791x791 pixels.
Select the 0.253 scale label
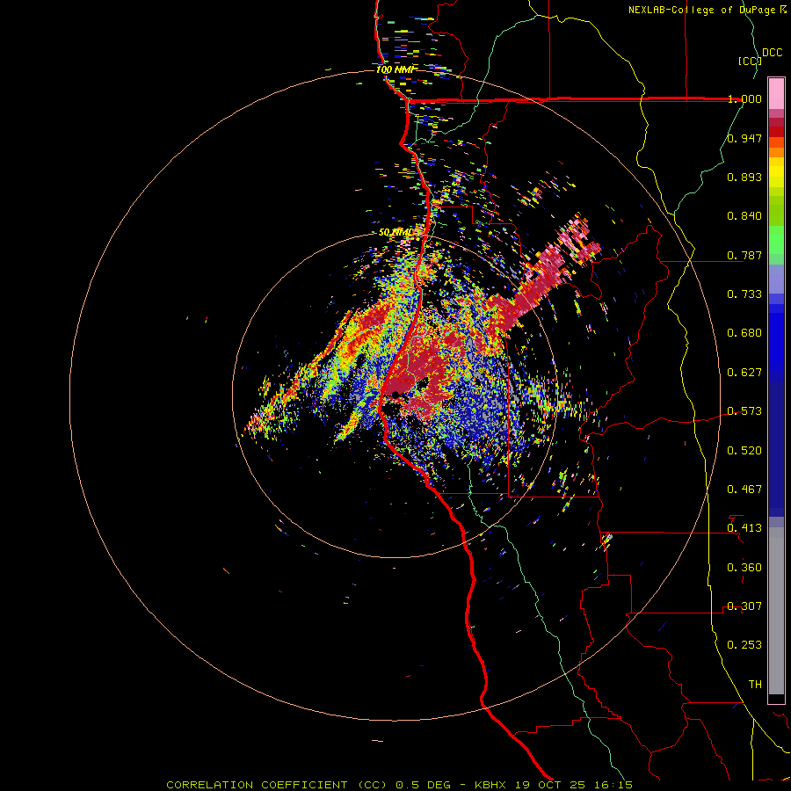point(744,645)
